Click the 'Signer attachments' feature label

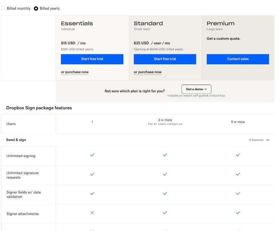coord(23,214)
